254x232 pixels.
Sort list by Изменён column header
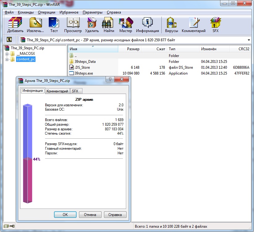point(214,49)
